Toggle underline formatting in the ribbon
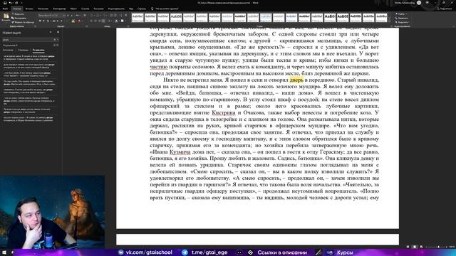The height and width of the screenshot is (256, 456). tap(48, 21)
